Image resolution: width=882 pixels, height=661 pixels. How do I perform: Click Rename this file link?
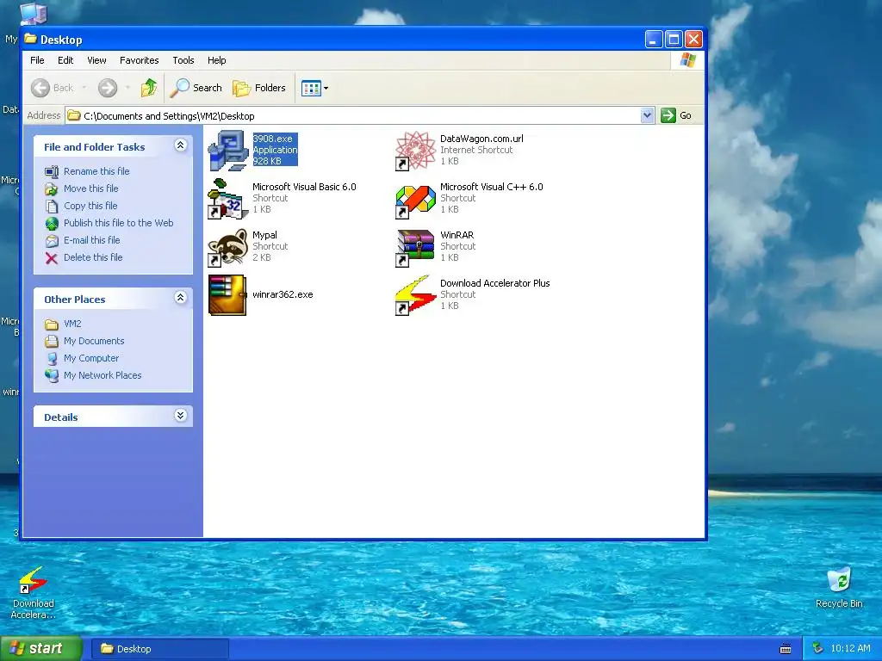tap(96, 171)
